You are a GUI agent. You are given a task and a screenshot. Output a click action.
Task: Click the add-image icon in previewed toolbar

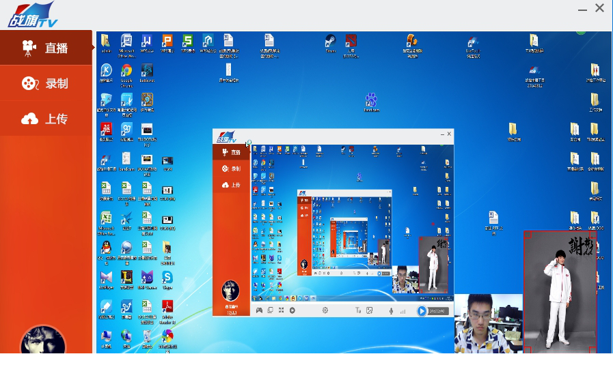click(x=369, y=310)
